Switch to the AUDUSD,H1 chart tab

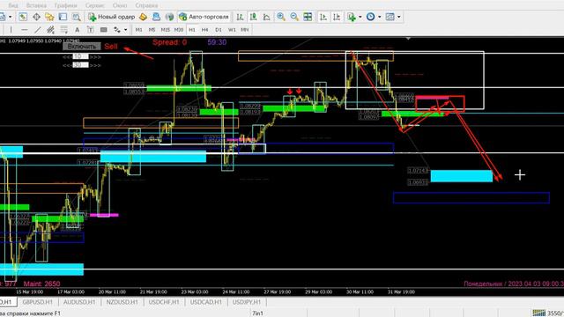pyautogui.click(x=79, y=302)
